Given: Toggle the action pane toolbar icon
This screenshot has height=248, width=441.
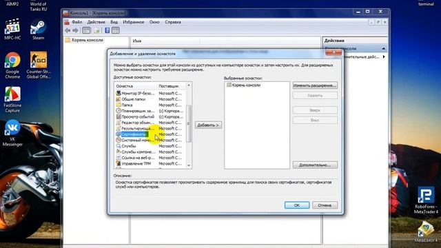Looking at the screenshot, I should pos(116,30).
